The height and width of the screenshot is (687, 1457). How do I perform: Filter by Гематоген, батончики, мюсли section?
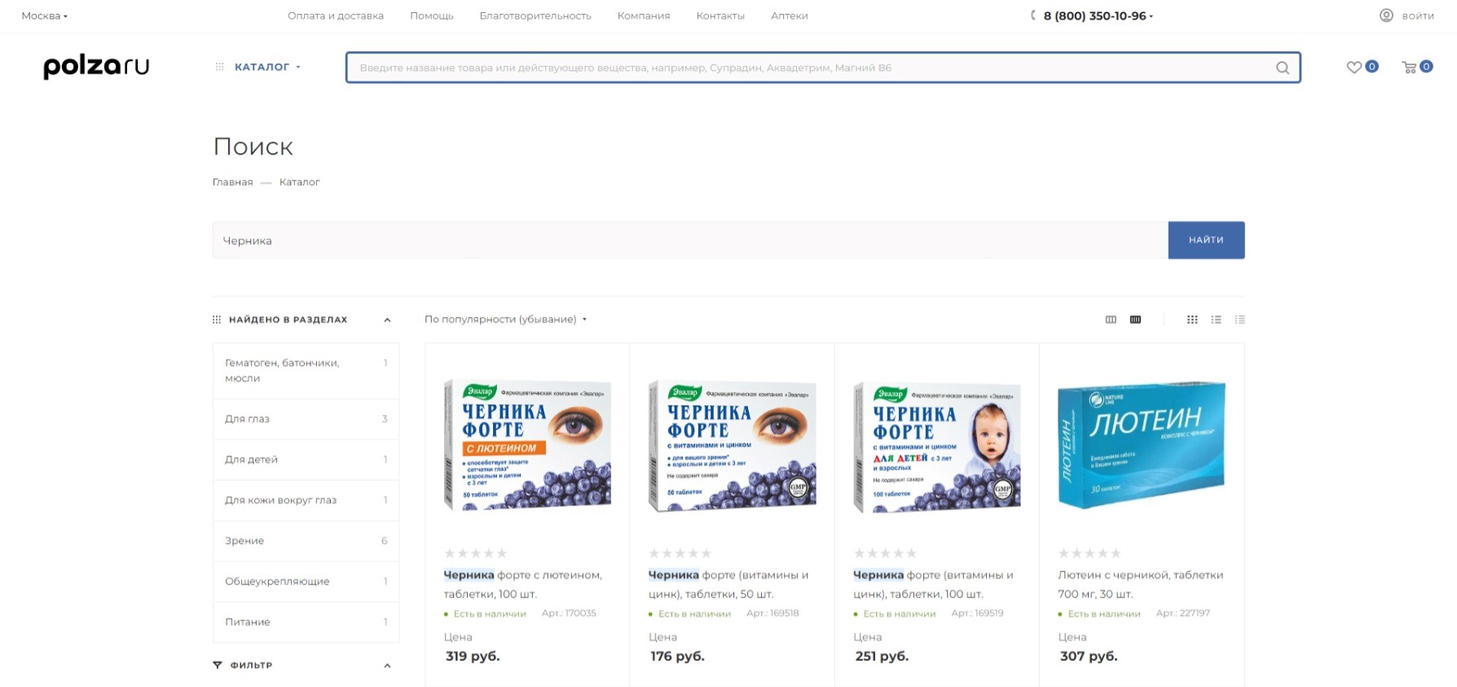coord(306,371)
